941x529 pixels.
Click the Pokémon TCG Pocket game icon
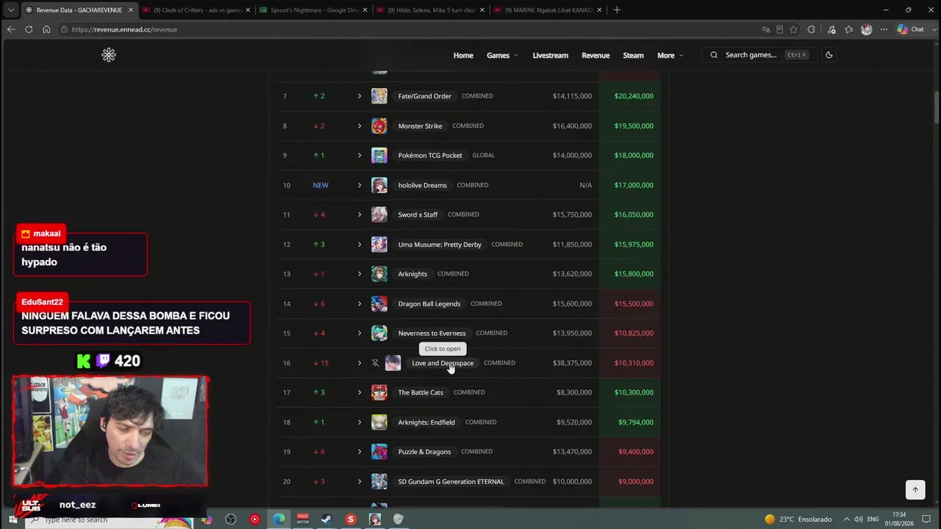tap(379, 156)
